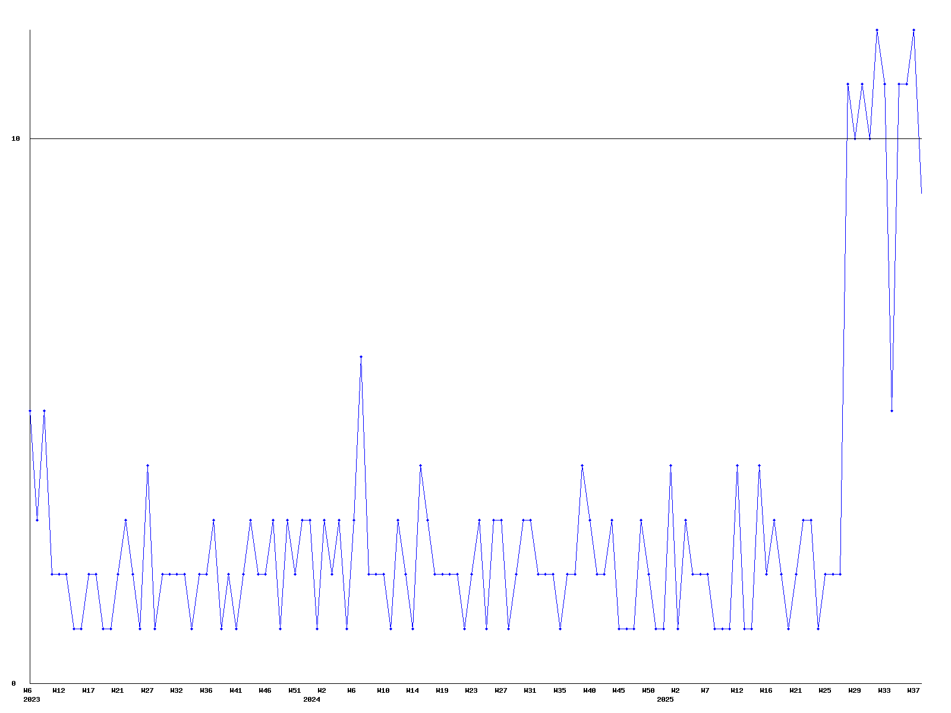Click the peak data point above W37
951x713 pixels.
[914, 30]
